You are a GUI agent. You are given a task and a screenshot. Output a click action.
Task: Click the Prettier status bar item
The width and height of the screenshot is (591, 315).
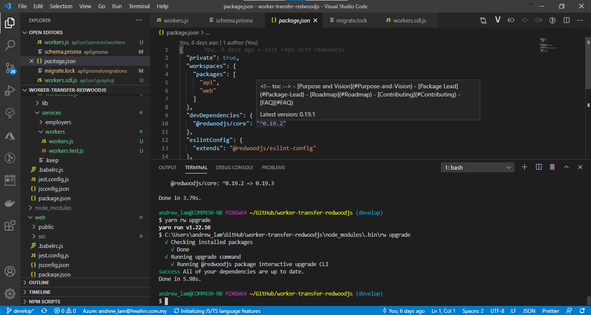click(551, 311)
